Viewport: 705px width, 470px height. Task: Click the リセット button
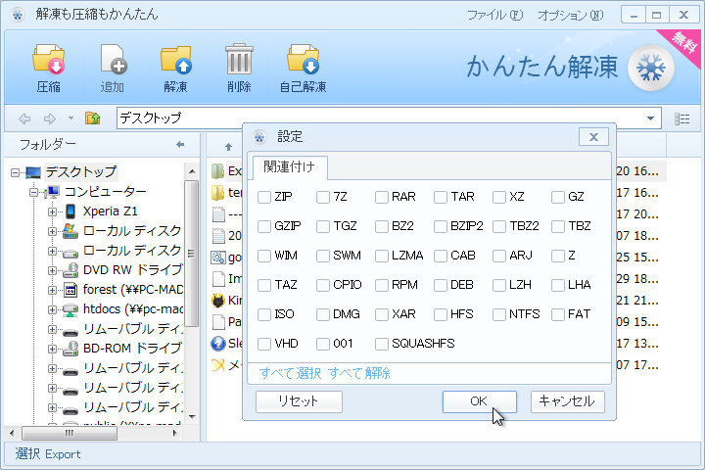click(299, 401)
